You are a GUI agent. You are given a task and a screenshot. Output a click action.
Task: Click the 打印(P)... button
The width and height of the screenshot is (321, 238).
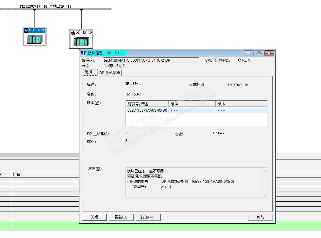pos(148,217)
